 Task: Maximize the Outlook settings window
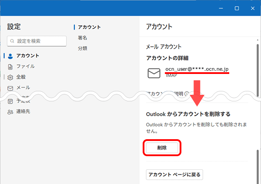click(x=237, y=8)
